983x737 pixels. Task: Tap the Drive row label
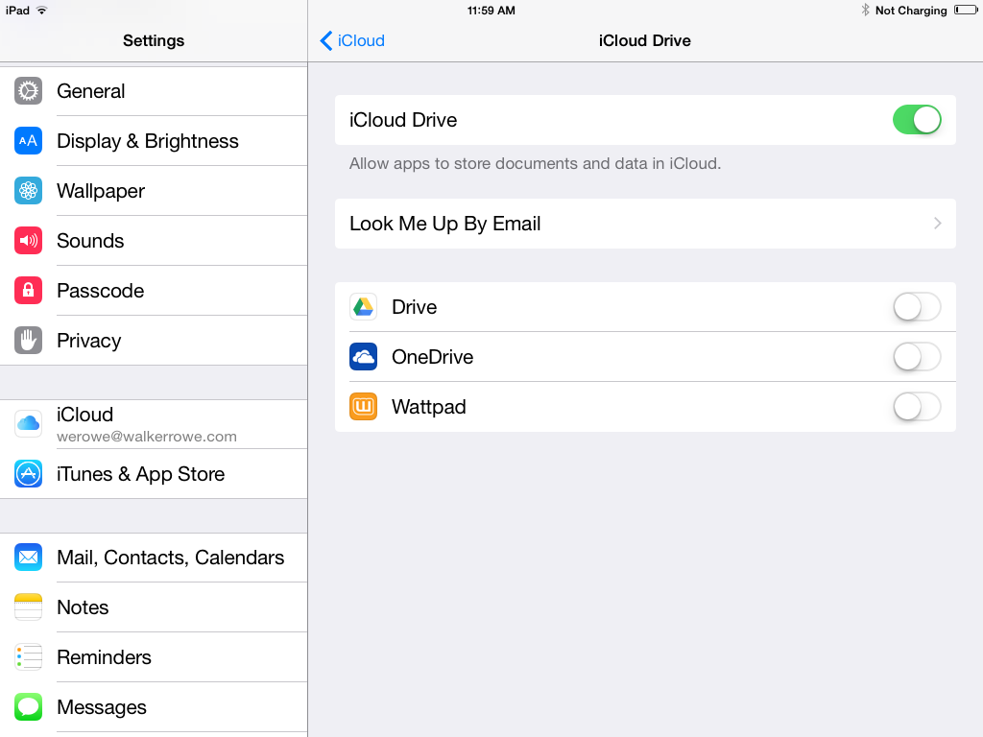pos(415,307)
